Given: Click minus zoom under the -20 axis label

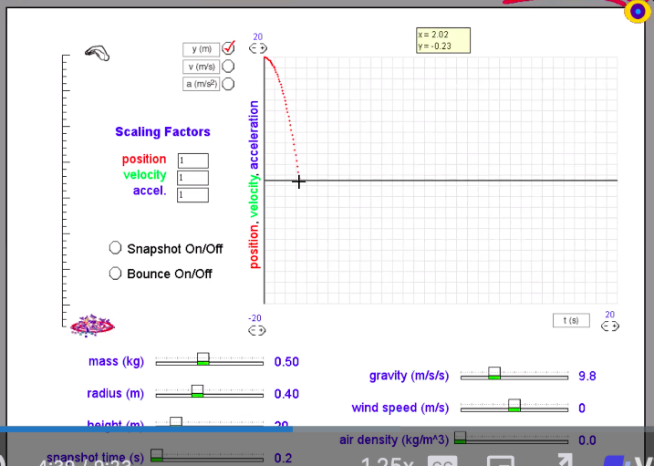Looking at the screenshot, I should 253,330.
